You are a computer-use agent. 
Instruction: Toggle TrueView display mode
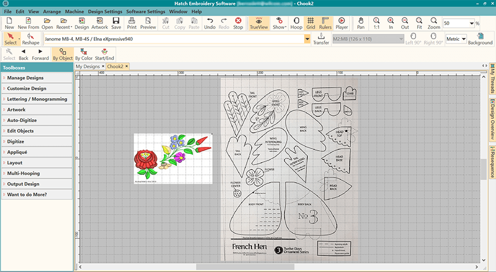click(x=258, y=23)
